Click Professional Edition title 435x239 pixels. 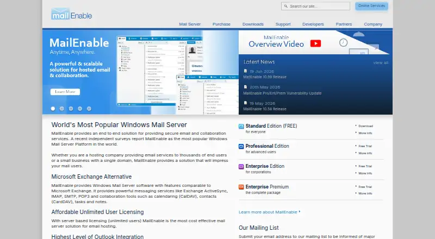coord(267,146)
